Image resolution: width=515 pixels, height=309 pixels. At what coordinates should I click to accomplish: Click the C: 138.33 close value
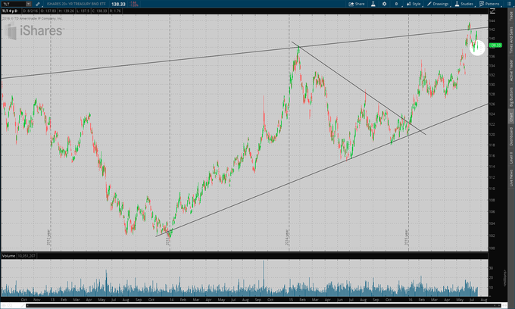tap(99, 11)
